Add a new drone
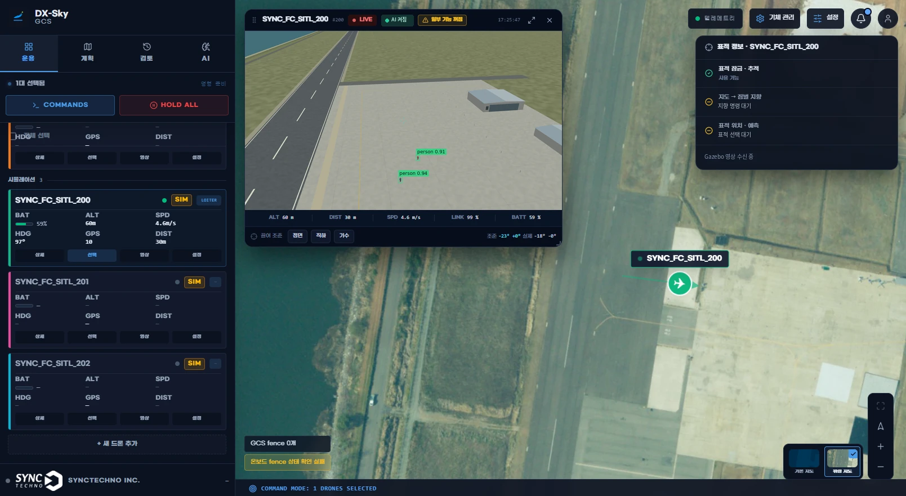Viewport: 906px width, 496px height. [117, 444]
